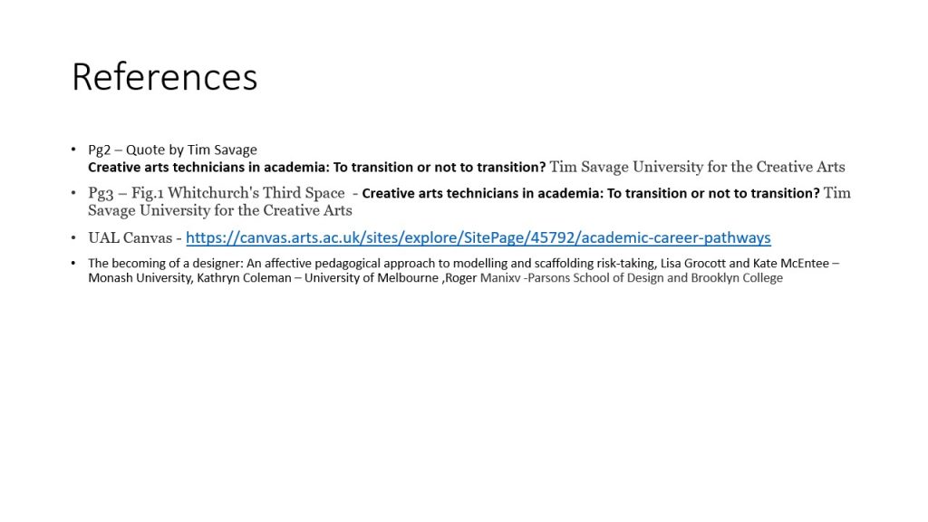Screen dimensions: 928x522
Task: Click 'Tim Savage University for the Creative Arts' in first bullet
Action: (697, 168)
